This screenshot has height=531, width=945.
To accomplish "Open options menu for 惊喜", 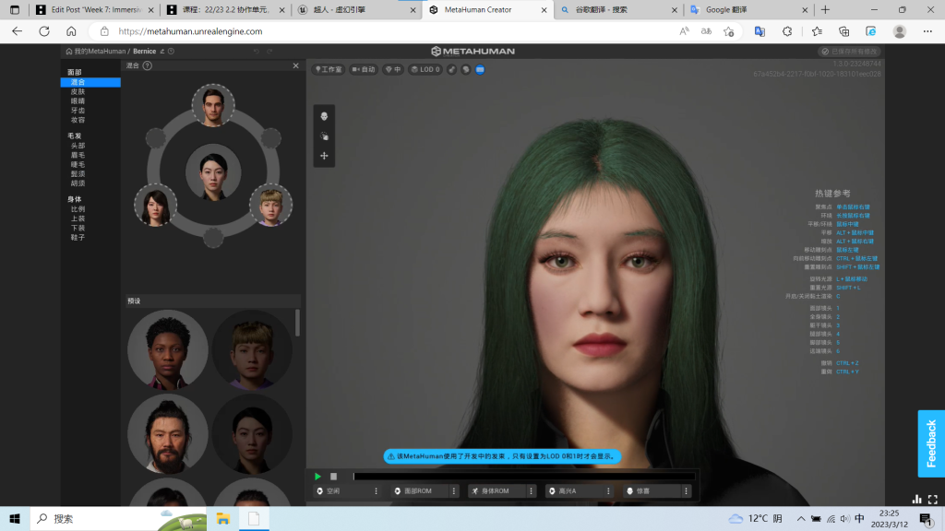I will [686, 491].
